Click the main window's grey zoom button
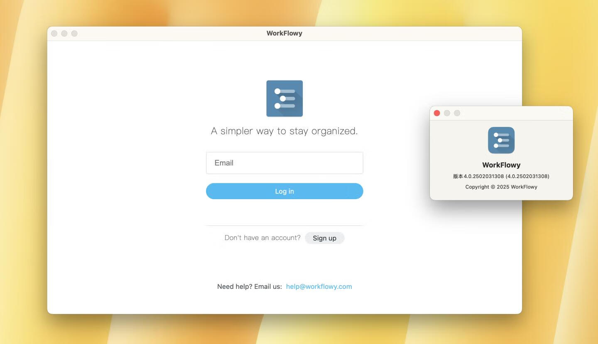Viewport: 598px width, 344px height. (74, 33)
